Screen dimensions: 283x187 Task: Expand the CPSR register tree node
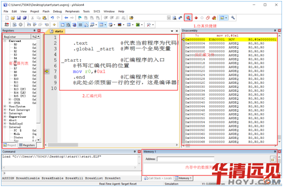click(x=10, y=100)
